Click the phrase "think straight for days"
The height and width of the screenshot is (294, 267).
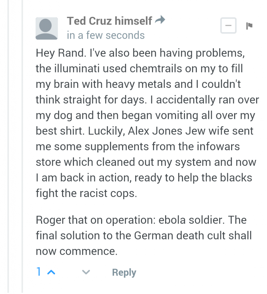point(91,100)
